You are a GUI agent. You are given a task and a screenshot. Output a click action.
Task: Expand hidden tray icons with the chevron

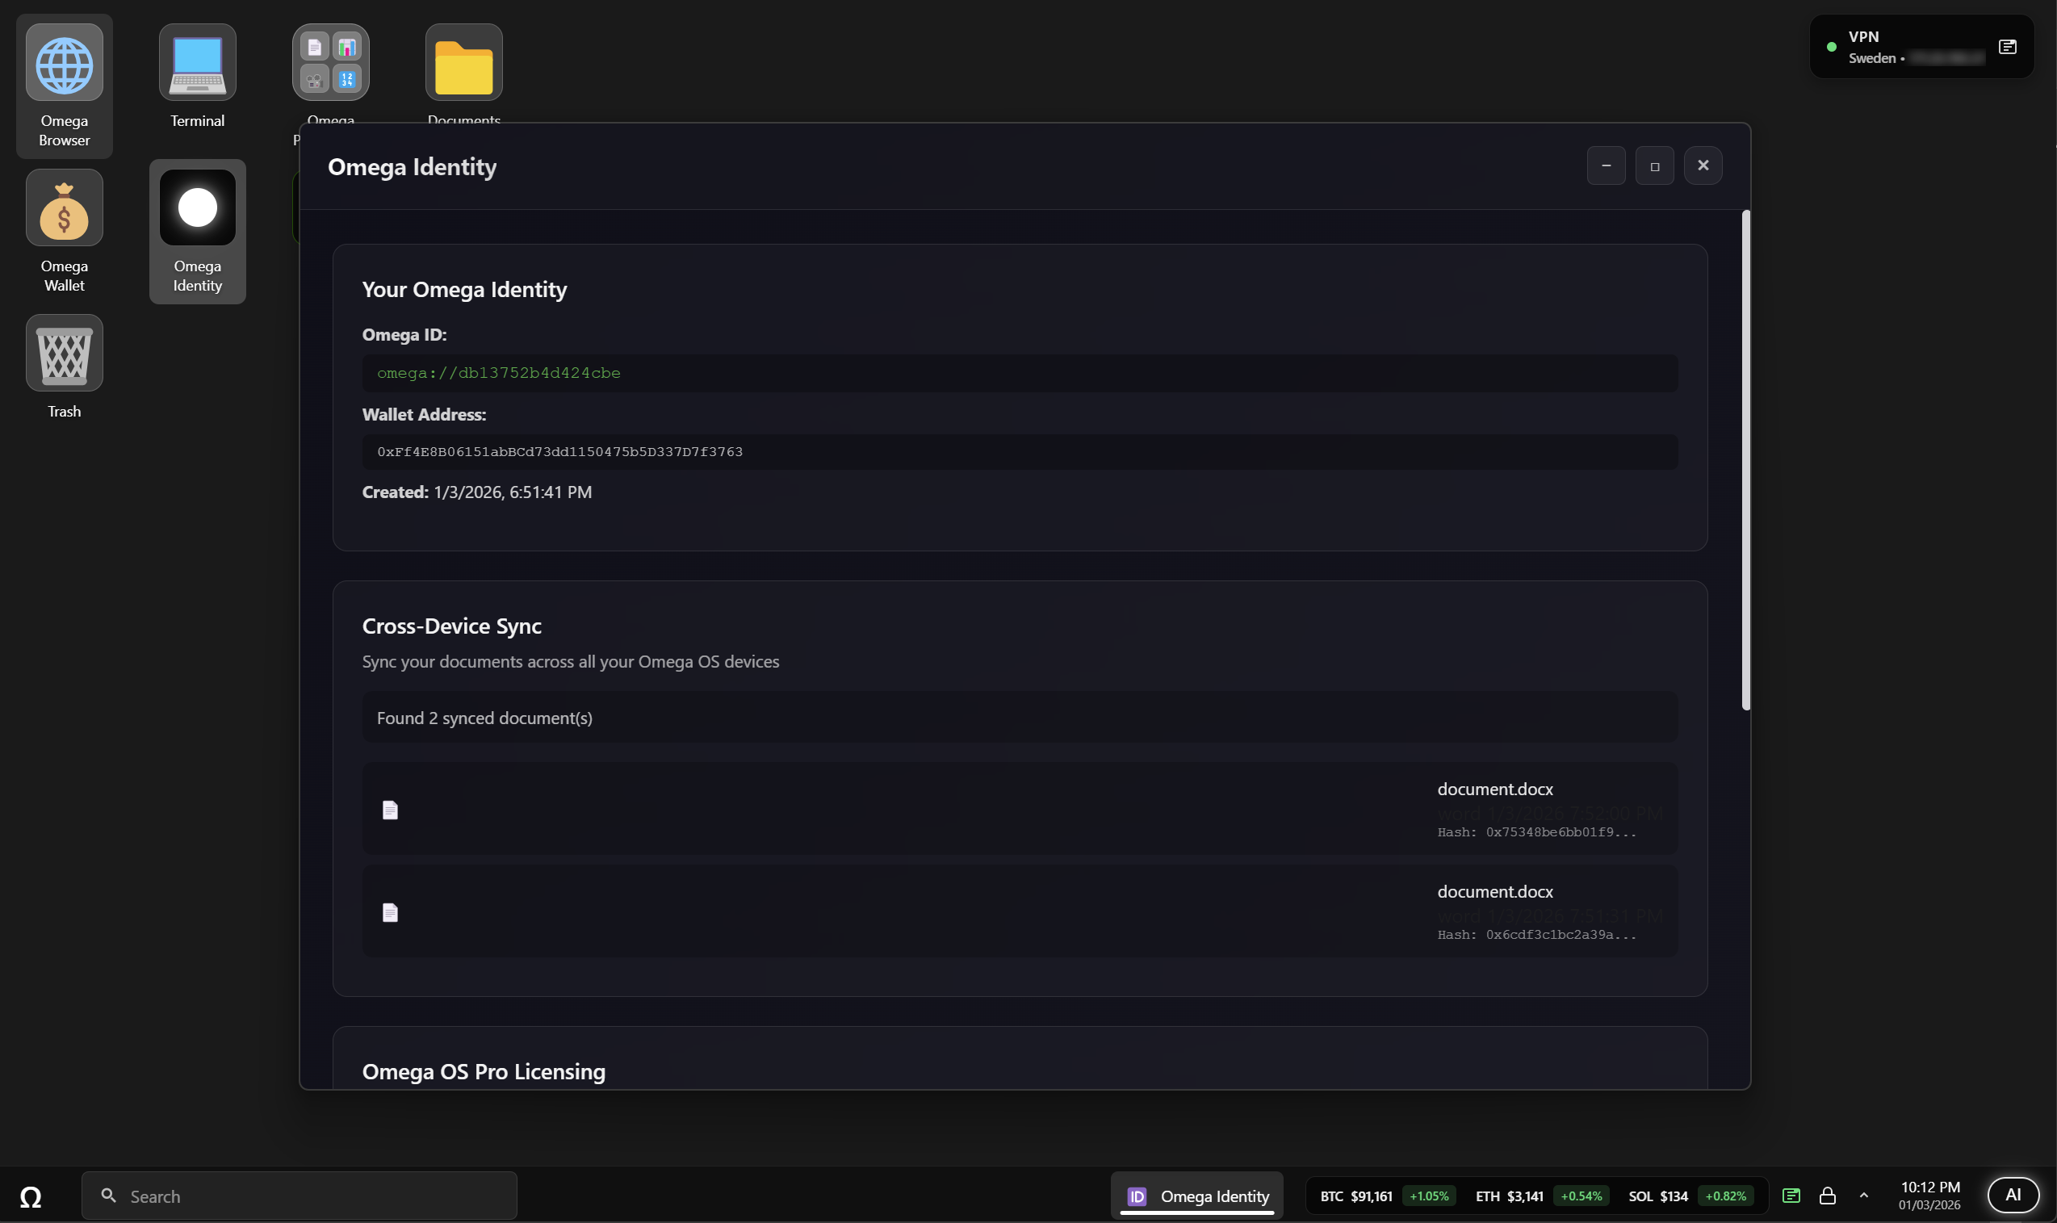pyautogui.click(x=1863, y=1195)
